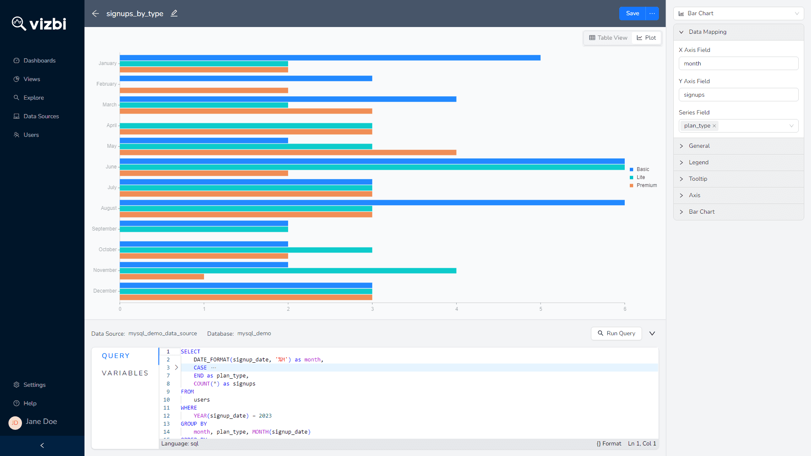
Task: Toggle the Basic series in the legend
Action: click(x=640, y=169)
